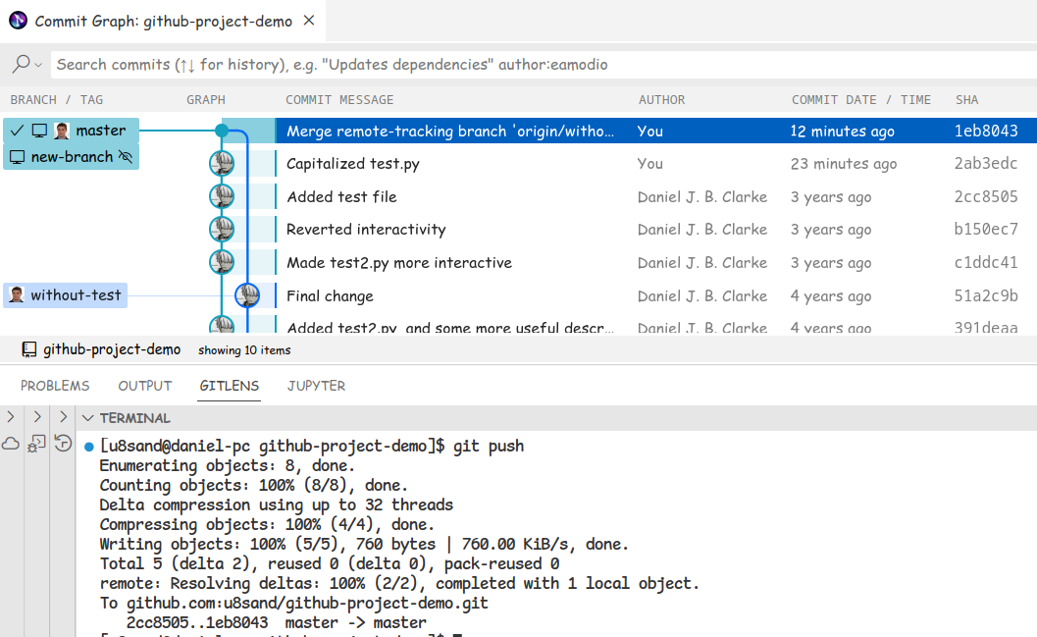Click the github-project-demo repository button

coord(101,349)
